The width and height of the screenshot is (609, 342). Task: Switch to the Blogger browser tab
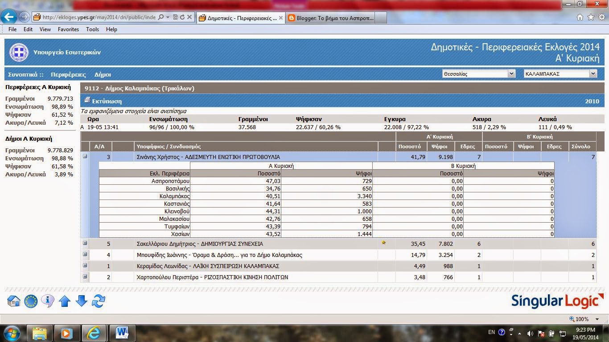tap(330, 18)
